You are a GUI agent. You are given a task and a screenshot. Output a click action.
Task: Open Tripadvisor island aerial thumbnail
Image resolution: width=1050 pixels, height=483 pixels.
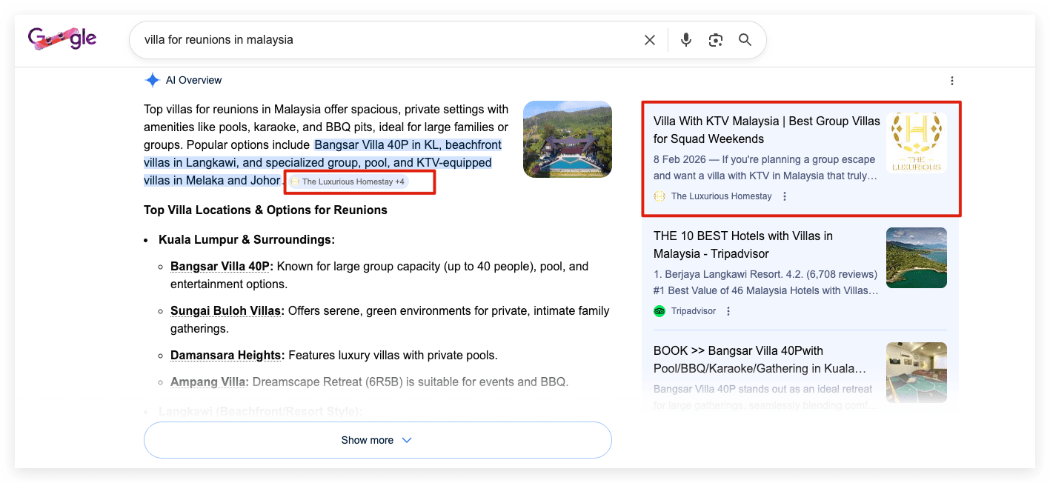point(917,258)
